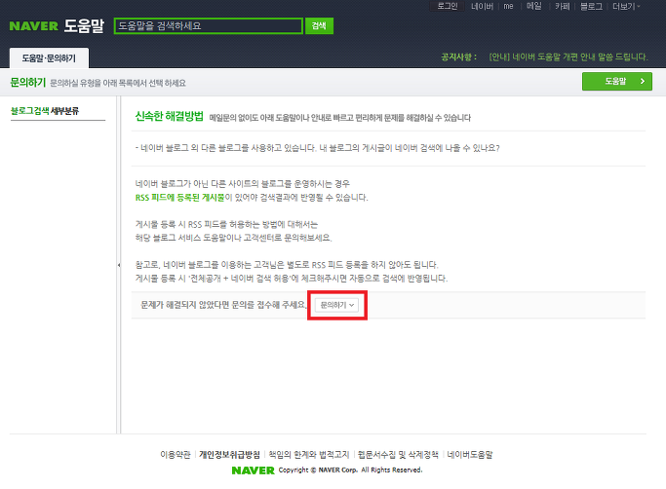Viewport: 666px width, 489px height.
Task: Select 블로그검색 세부분류 in sidebar
Action: click(45, 111)
